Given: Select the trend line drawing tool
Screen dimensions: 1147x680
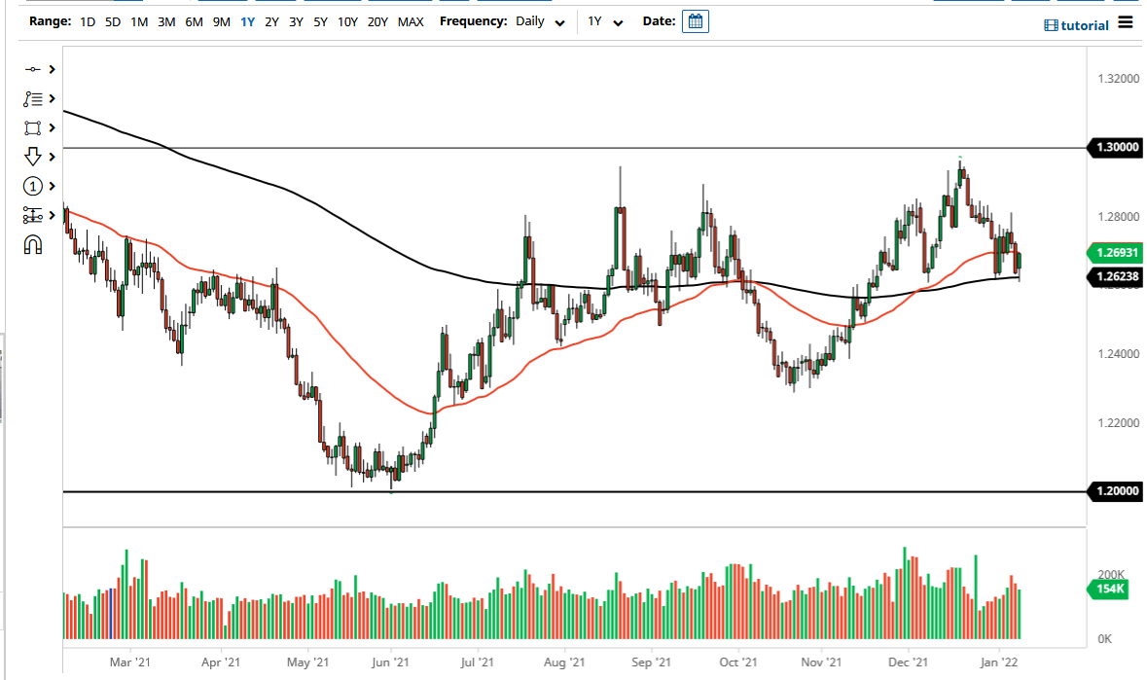Looking at the screenshot, I should tap(32, 69).
